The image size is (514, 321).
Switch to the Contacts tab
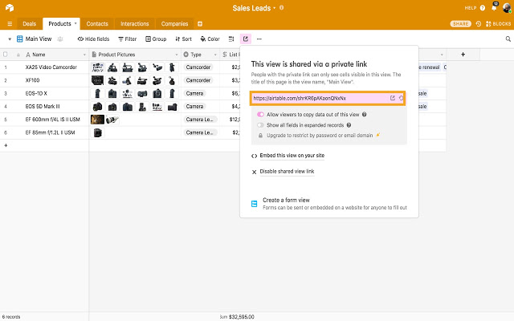click(x=97, y=24)
